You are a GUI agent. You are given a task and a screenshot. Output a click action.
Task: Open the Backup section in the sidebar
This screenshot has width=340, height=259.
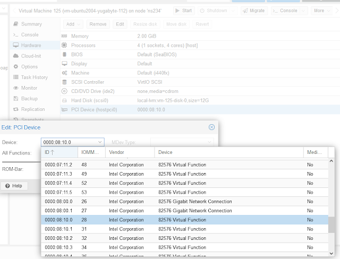tap(29, 98)
